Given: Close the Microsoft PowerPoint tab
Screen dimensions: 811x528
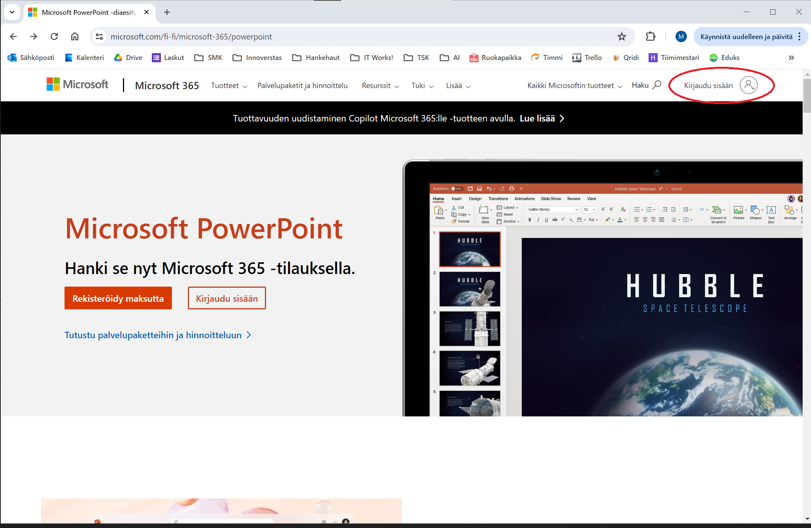Looking at the screenshot, I should (146, 12).
